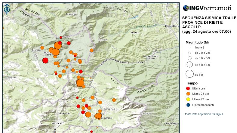Click the north arrow compass icon
This screenshot has height=133, width=237.
(7, 9)
